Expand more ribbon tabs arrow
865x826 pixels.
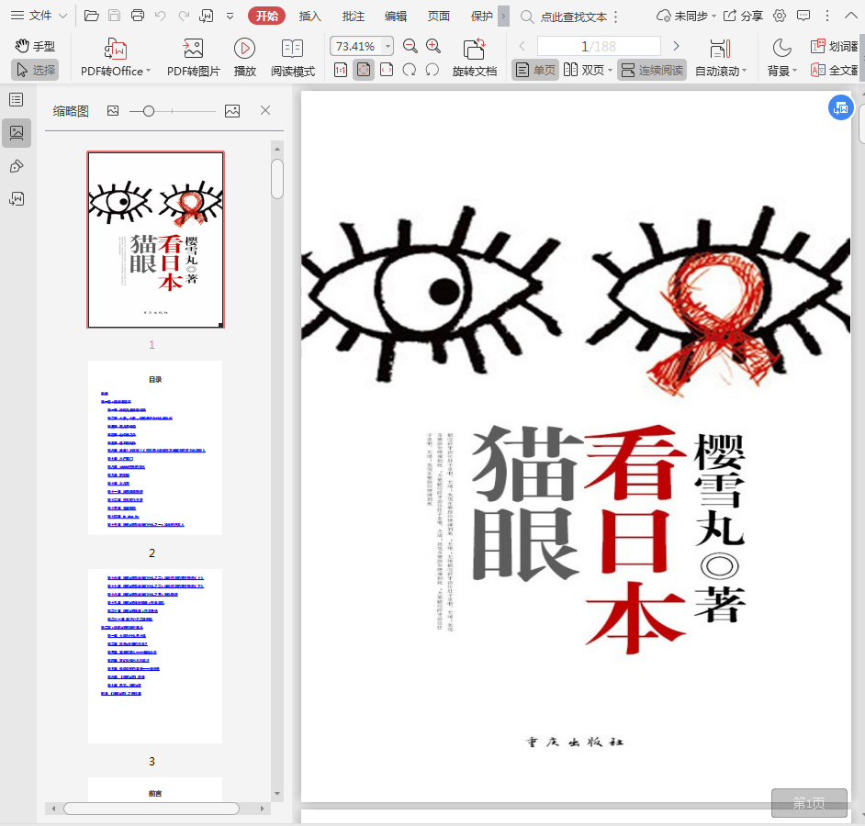pyautogui.click(x=503, y=16)
